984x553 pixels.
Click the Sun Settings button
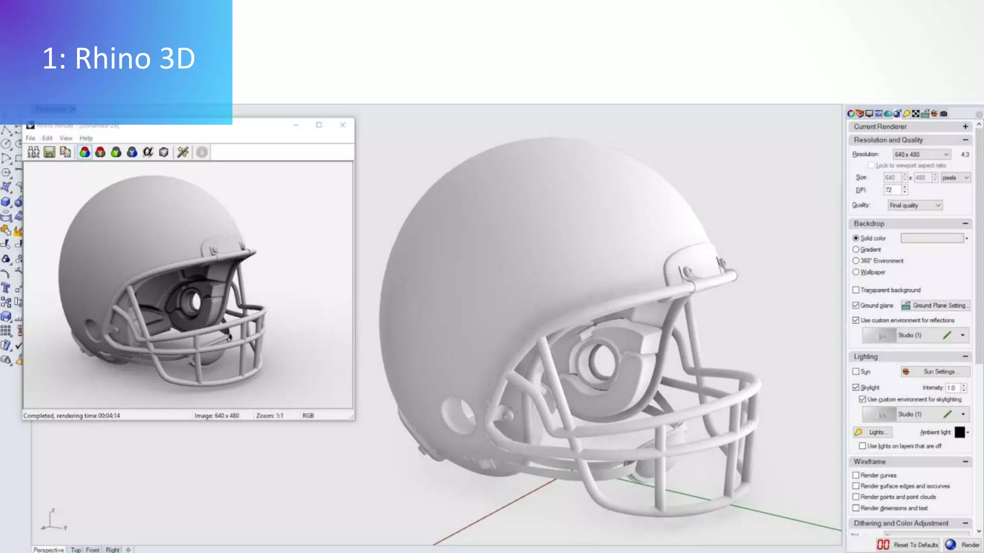pyautogui.click(x=935, y=372)
